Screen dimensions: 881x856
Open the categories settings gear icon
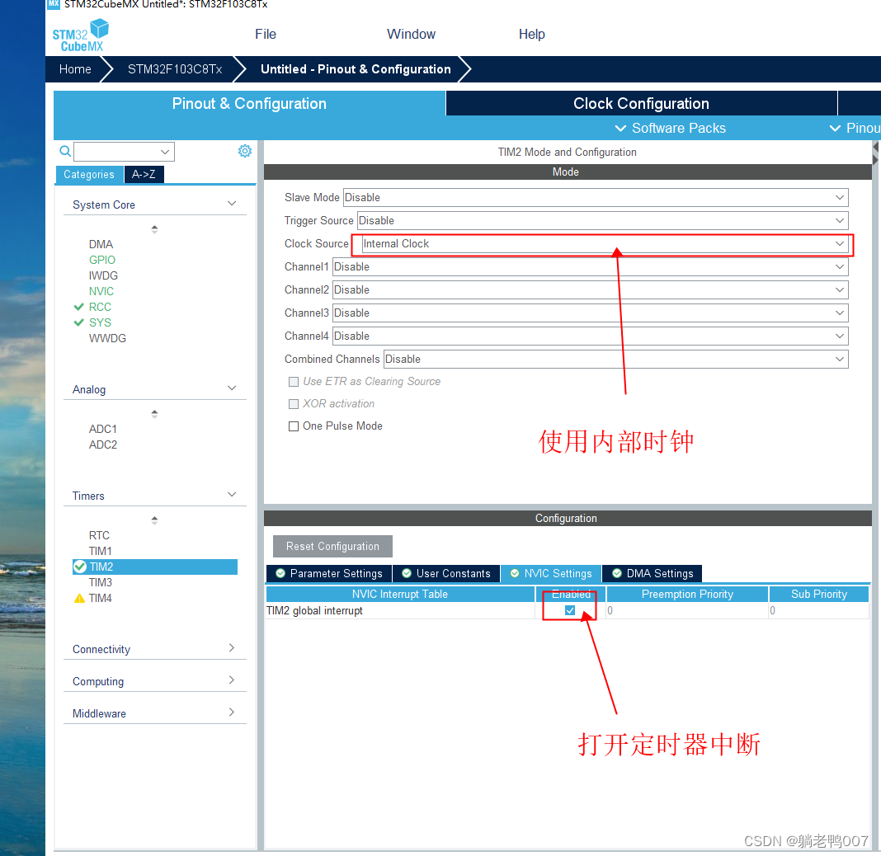click(245, 151)
